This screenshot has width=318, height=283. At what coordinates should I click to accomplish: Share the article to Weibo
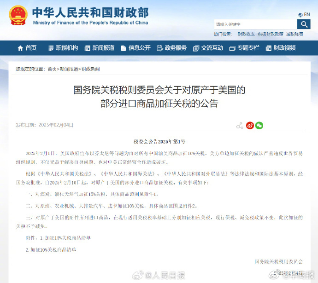coord(250,125)
